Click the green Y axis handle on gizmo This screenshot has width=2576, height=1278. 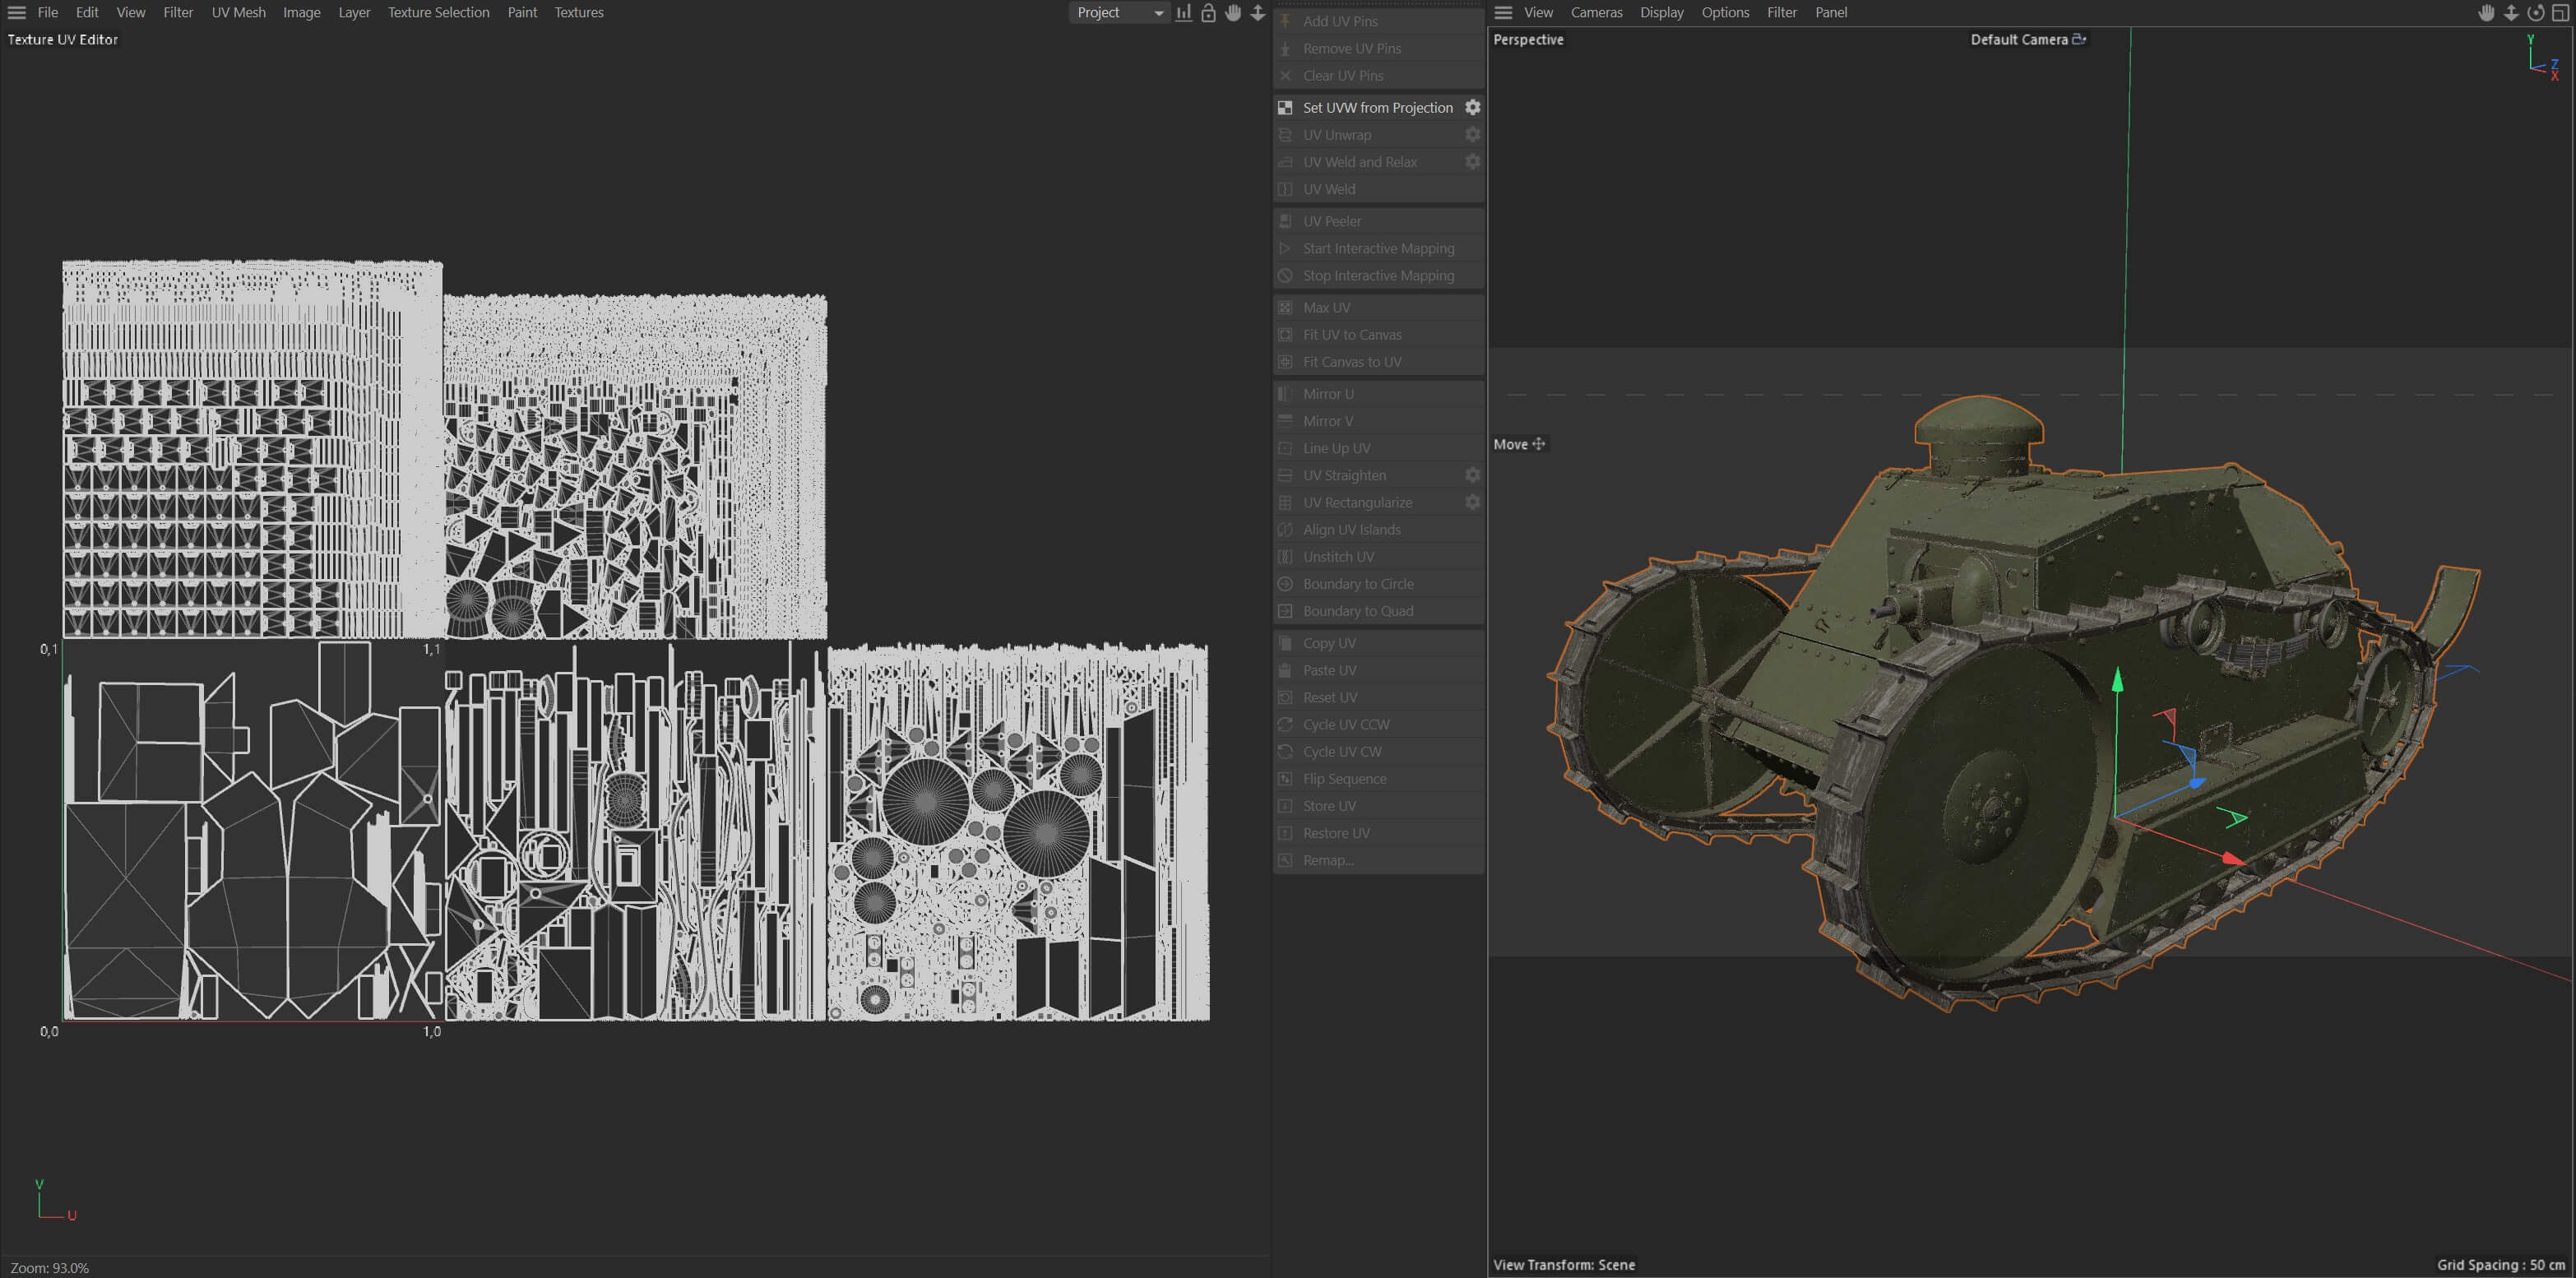tap(2117, 680)
